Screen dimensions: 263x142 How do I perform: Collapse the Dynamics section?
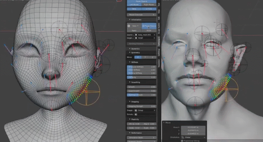(x=130, y=49)
